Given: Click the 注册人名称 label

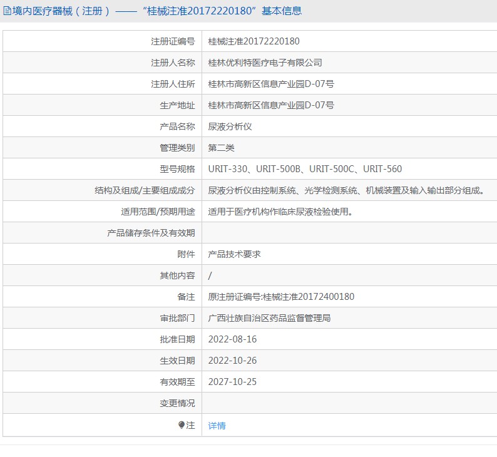Looking at the screenshot, I should pyautogui.click(x=173, y=63).
